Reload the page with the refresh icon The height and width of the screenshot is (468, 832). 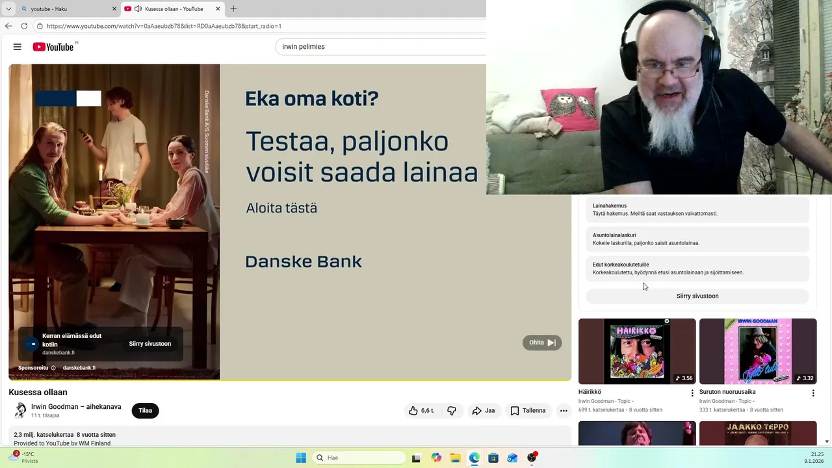pos(24,26)
